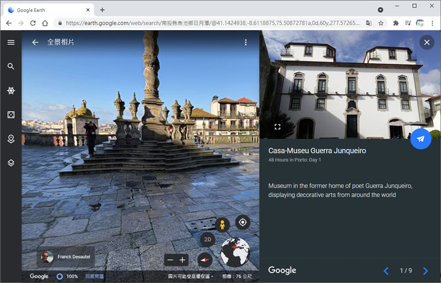Close the Casa-Museu Guerra Junqueiro card
This screenshot has height=283, width=441.
[427, 42]
